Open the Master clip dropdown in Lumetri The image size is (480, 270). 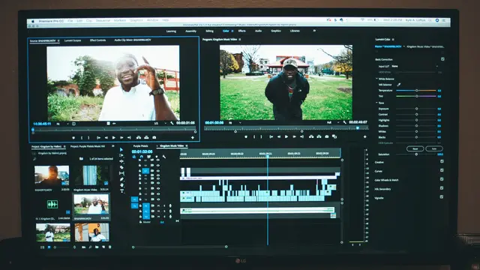404,46
